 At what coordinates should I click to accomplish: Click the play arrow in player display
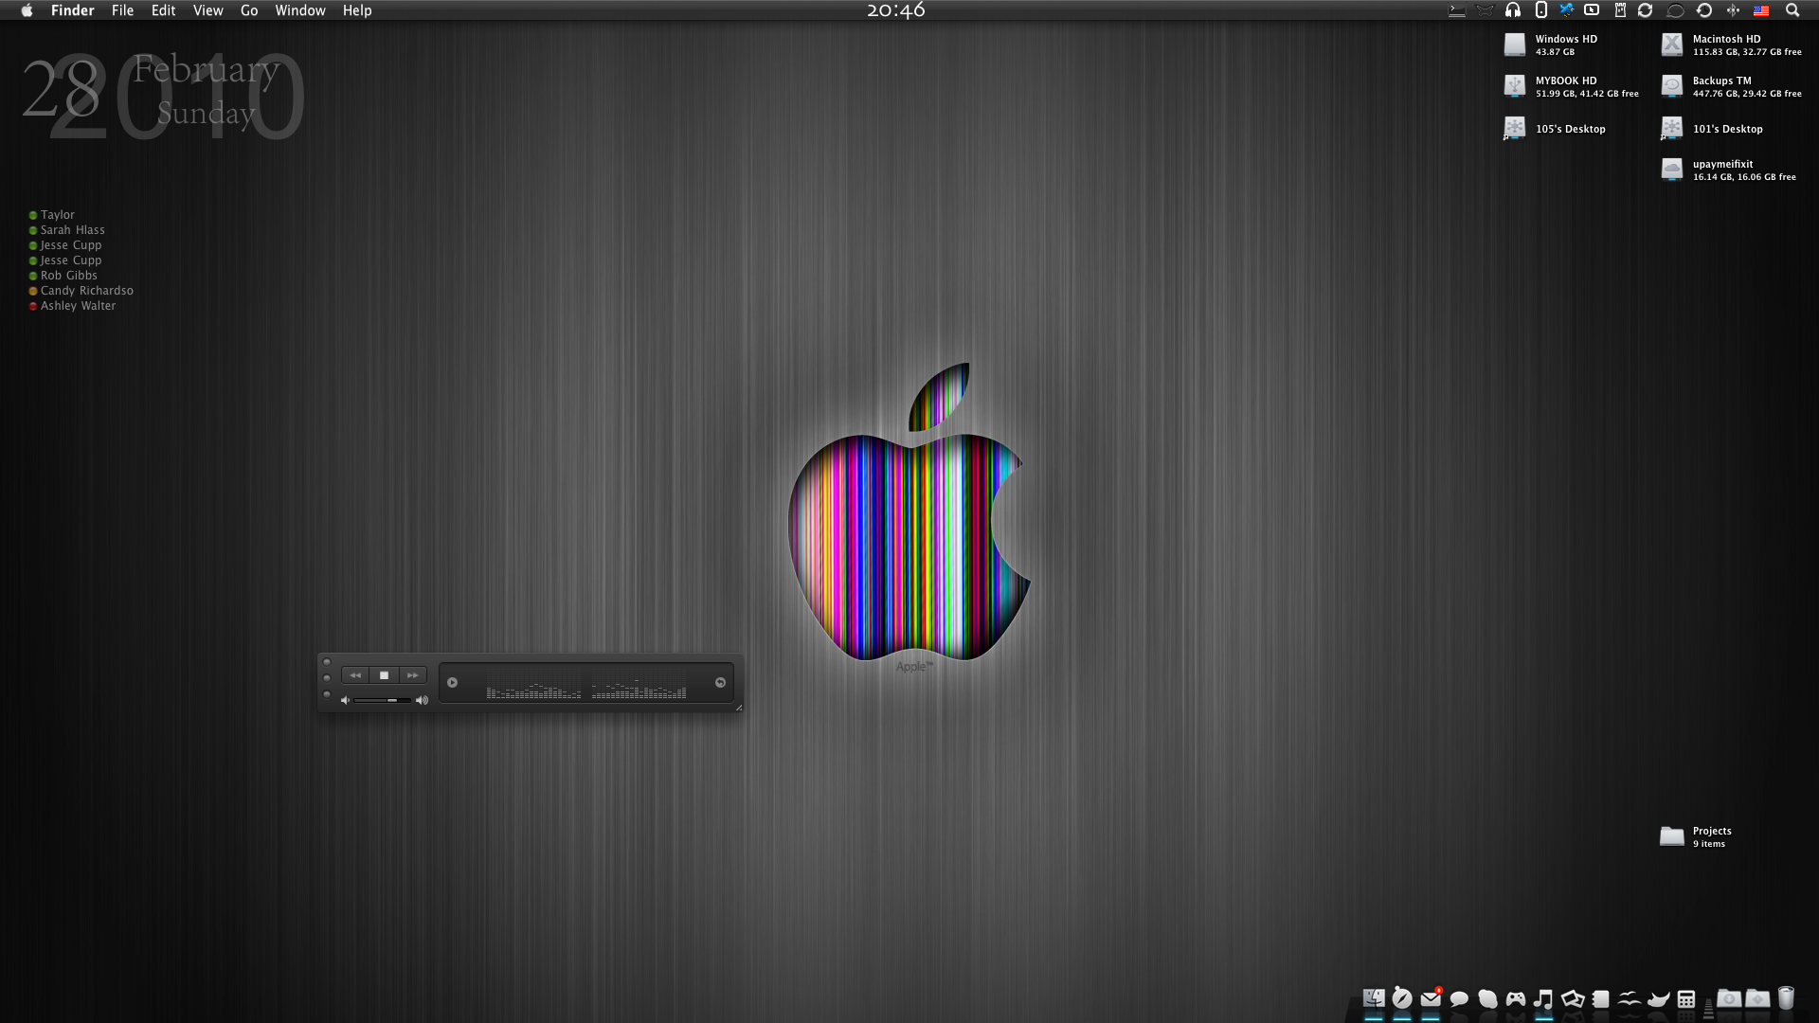click(453, 682)
